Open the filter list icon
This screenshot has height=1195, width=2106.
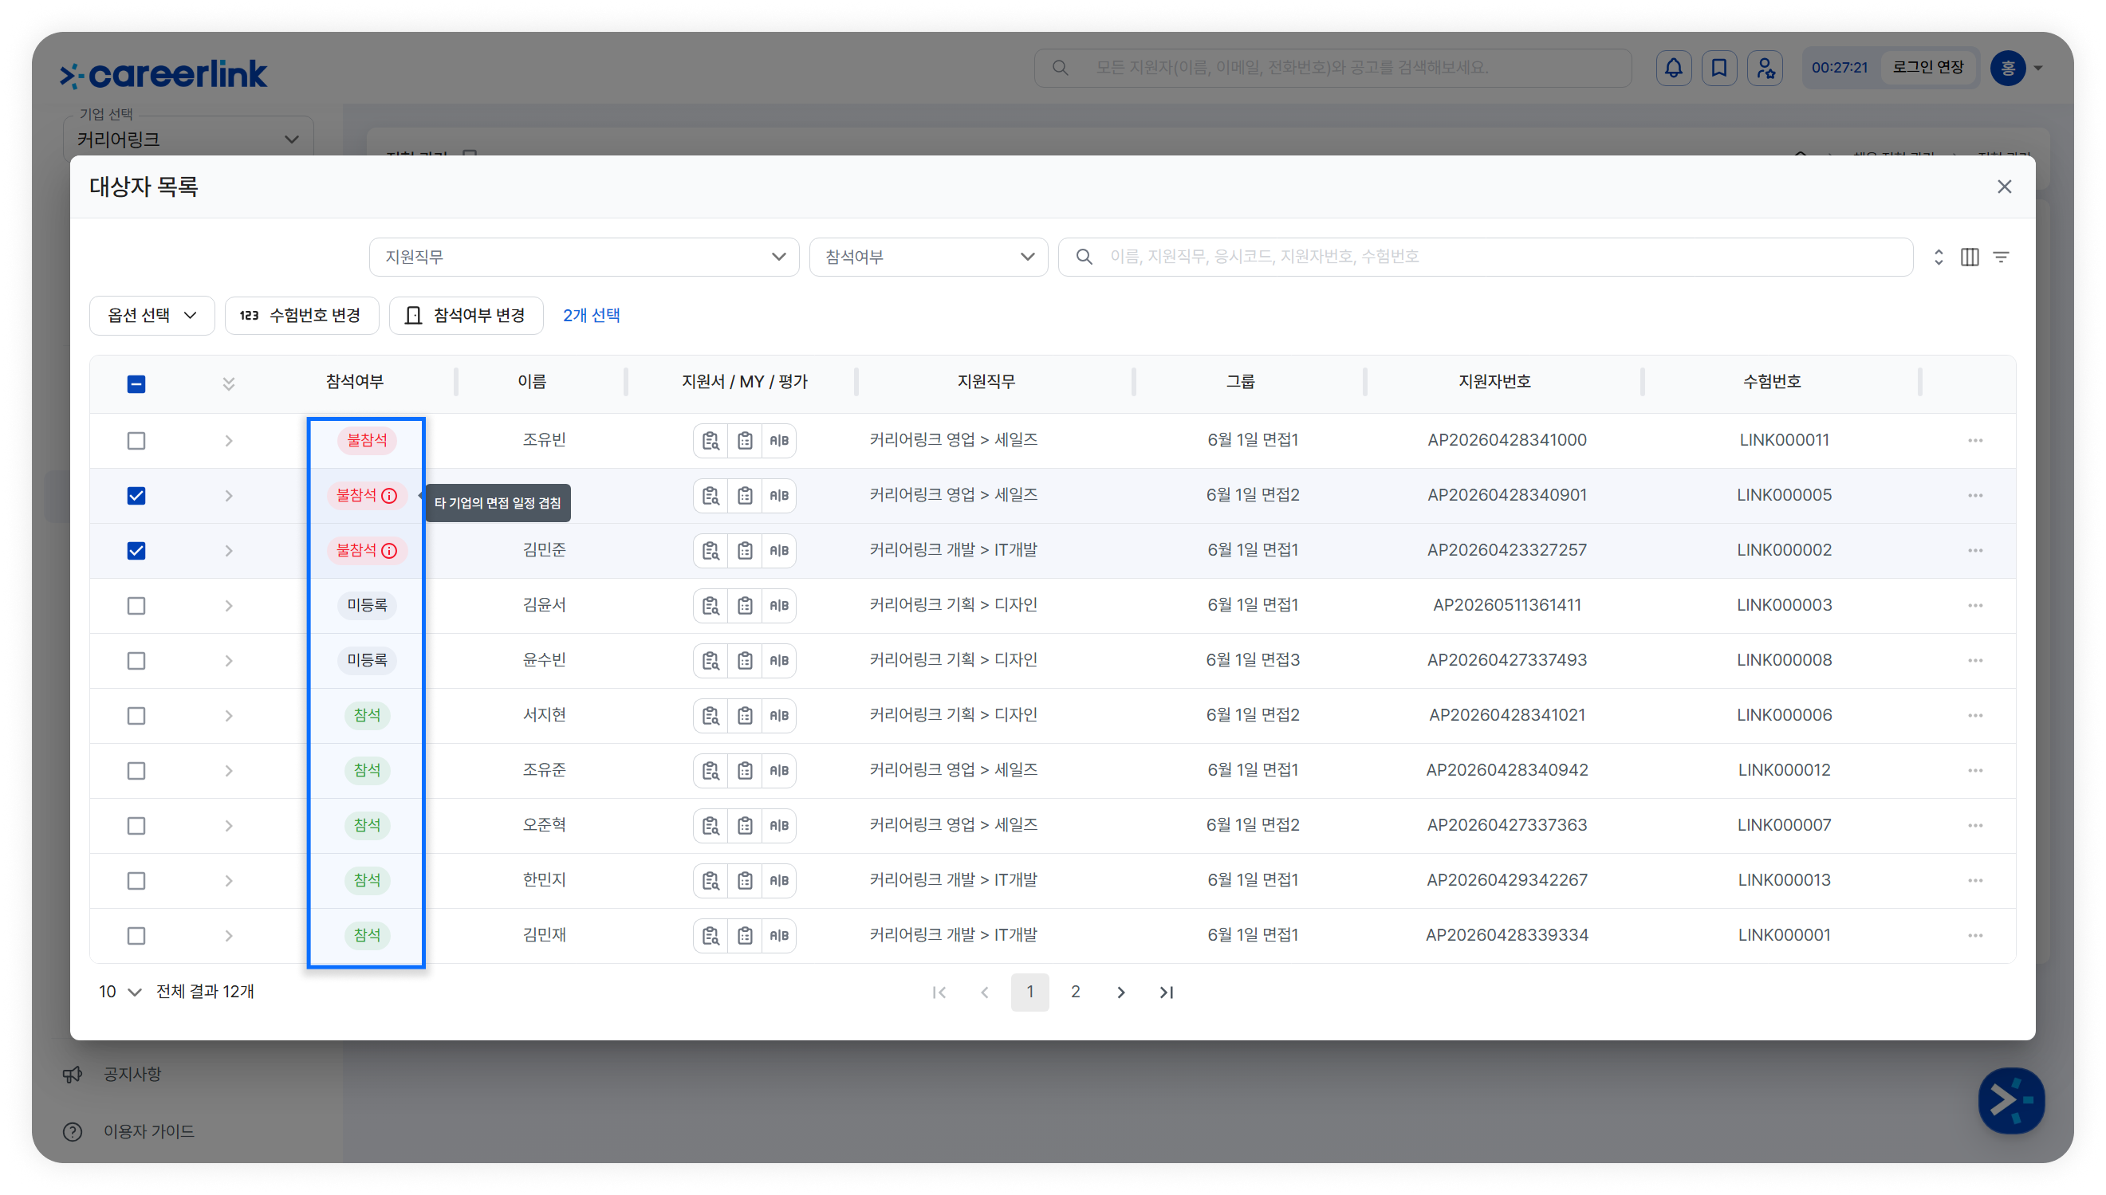(2001, 257)
